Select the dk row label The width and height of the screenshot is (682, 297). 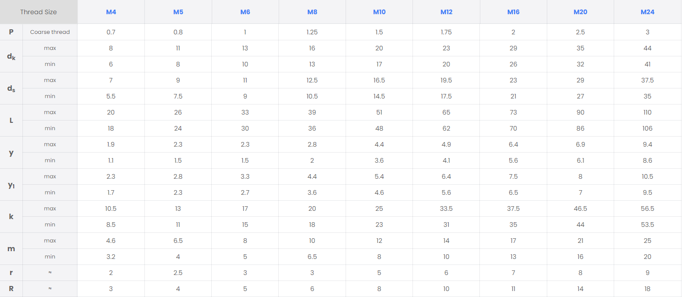(11, 56)
